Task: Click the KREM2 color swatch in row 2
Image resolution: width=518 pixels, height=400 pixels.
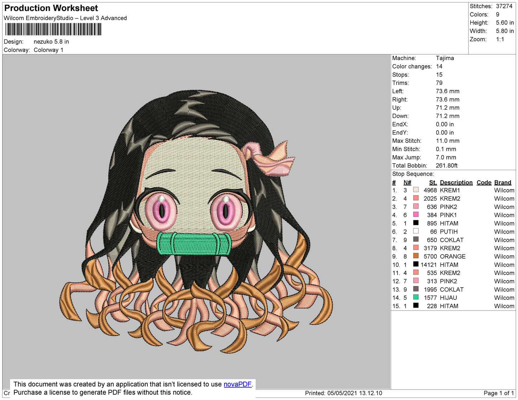Action: 416,198
